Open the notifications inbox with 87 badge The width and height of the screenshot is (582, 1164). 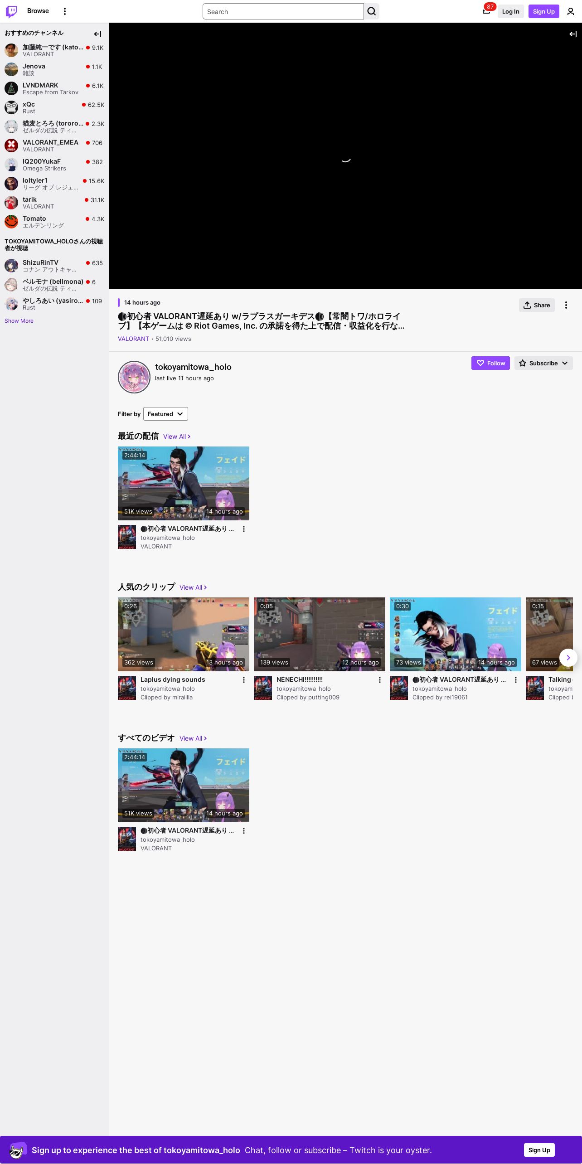click(486, 11)
